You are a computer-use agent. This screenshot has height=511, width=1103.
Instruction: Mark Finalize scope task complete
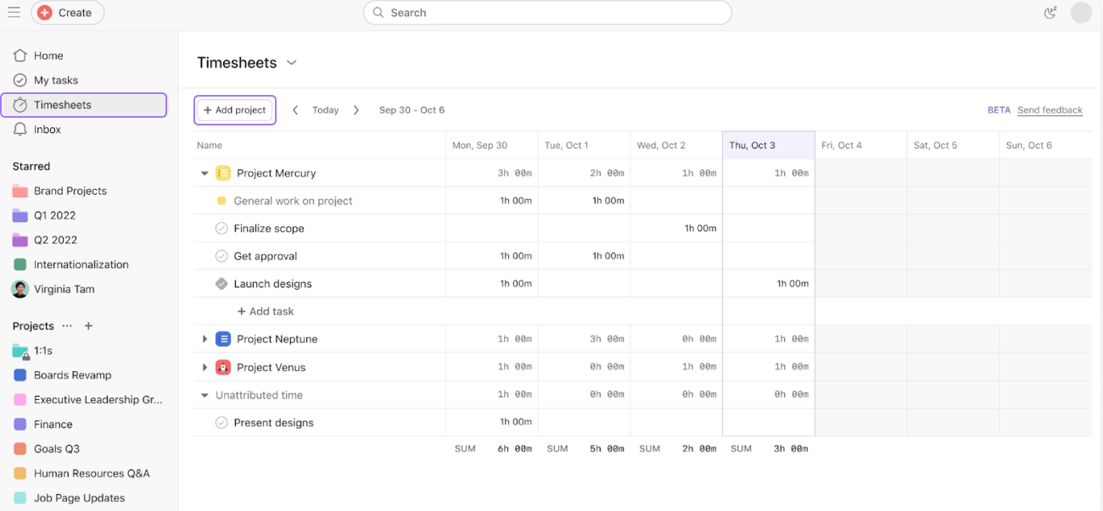221,229
